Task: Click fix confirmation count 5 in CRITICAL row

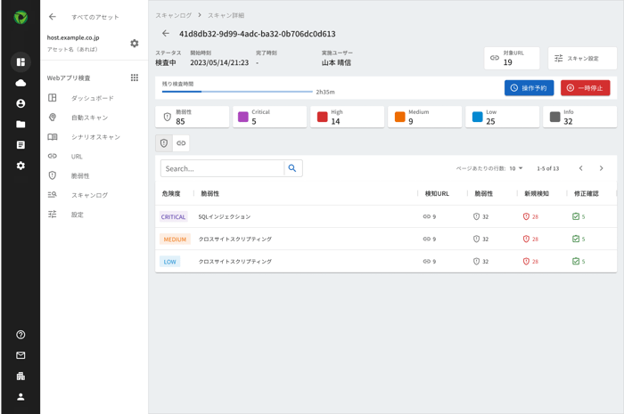Action: (x=579, y=216)
